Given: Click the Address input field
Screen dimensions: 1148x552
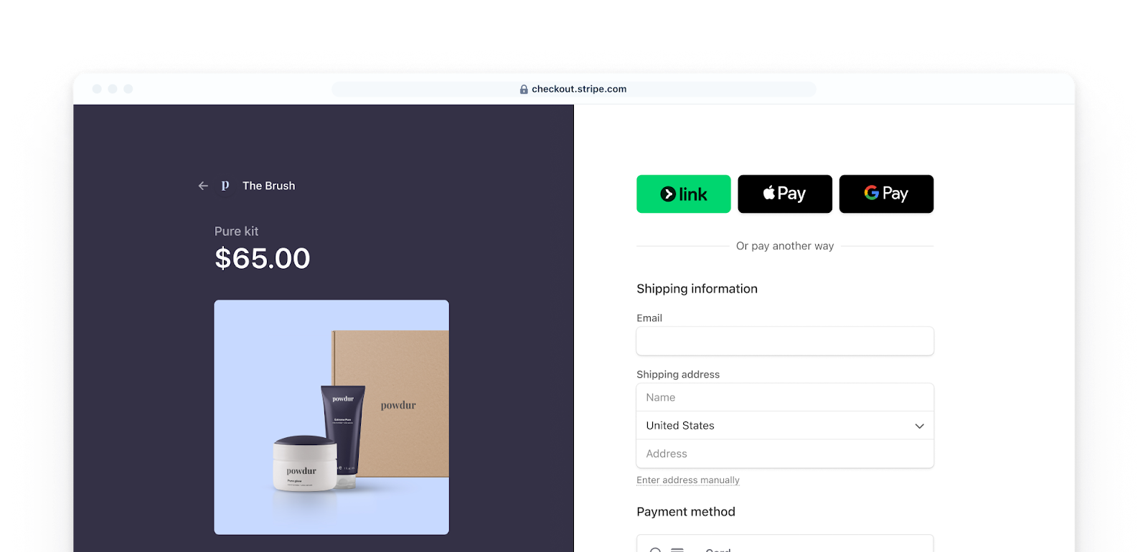Looking at the screenshot, I should pyautogui.click(x=785, y=454).
